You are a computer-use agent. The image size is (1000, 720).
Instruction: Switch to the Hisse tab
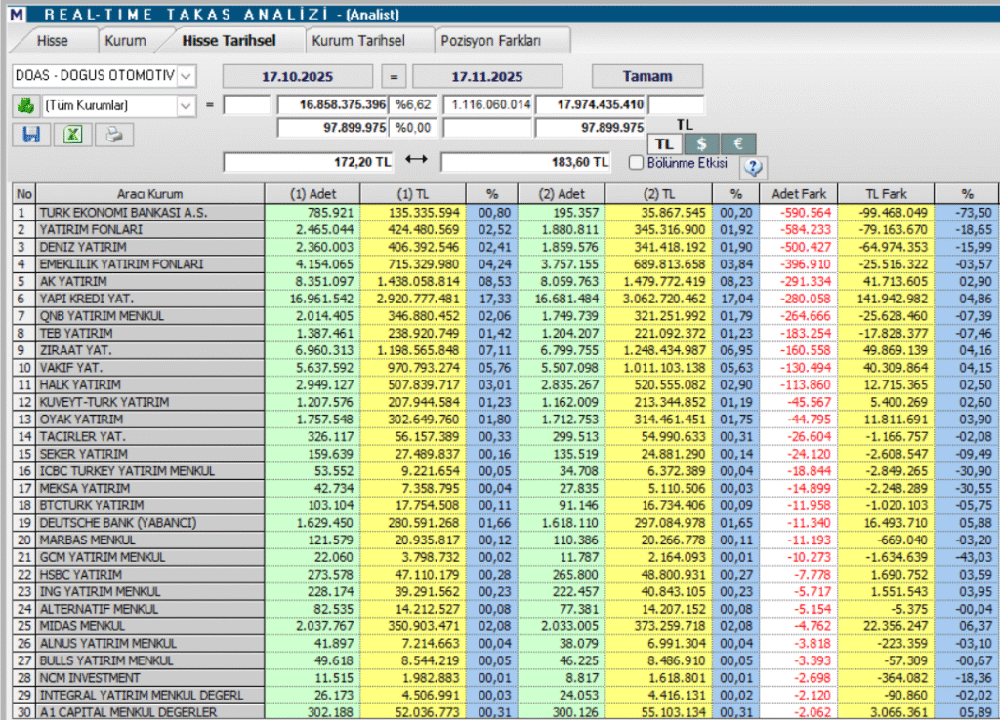pyautogui.click(x=53, y=41)
